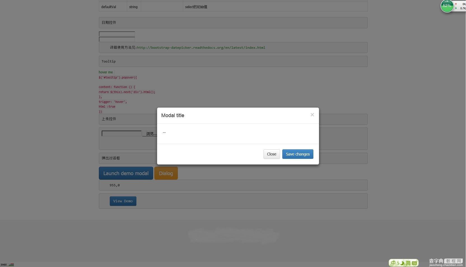Click the 浏览... browse button
Viewport: 466px width, 267px height.
150,134
